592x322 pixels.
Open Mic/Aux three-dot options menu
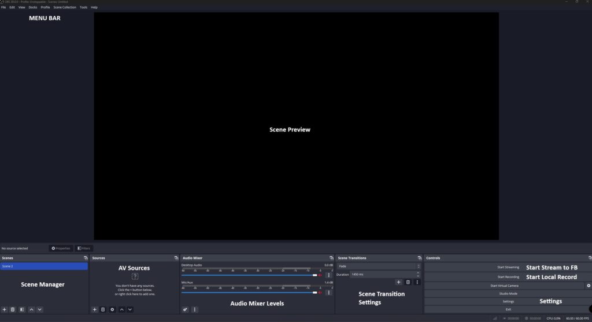pyautogui.click(x=328, y=293)
